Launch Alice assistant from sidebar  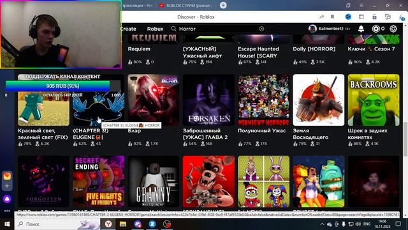[7, 199]
